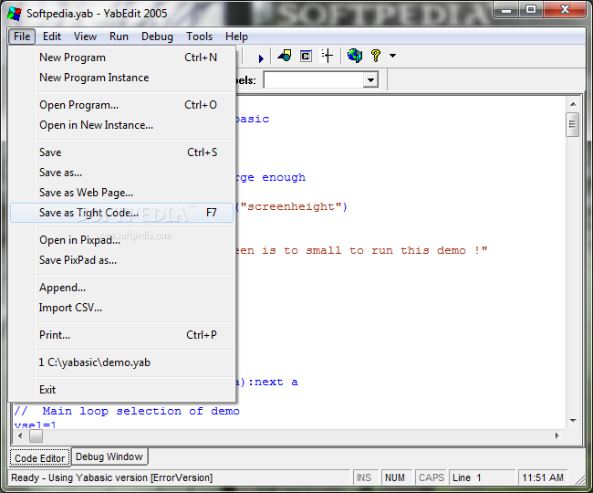Screen dimensions: 593x493
Task: Click the vertical scrollbar down arrow
Action: (x=573, y=420)
